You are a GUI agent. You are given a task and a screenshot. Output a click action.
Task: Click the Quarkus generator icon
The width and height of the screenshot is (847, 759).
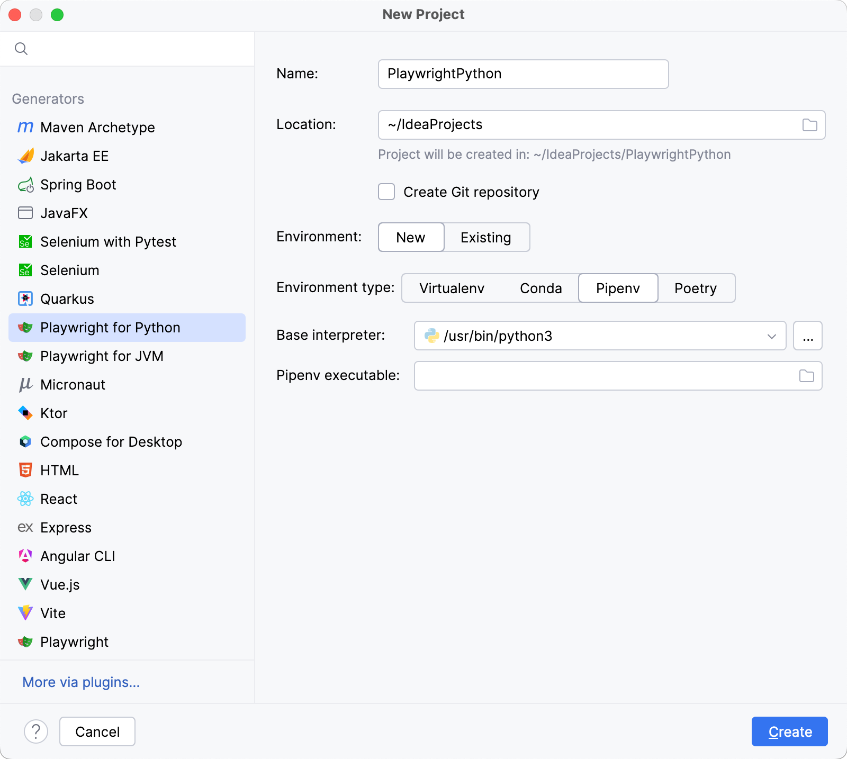(x=25, y=299)
